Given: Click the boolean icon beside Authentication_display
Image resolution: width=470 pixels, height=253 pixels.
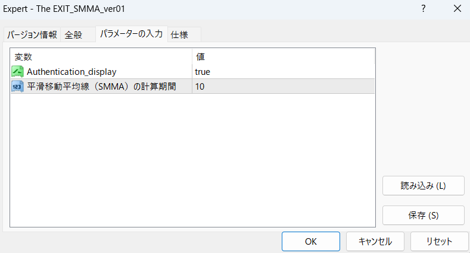Looking at the screenshot, I should click(17, 72).
